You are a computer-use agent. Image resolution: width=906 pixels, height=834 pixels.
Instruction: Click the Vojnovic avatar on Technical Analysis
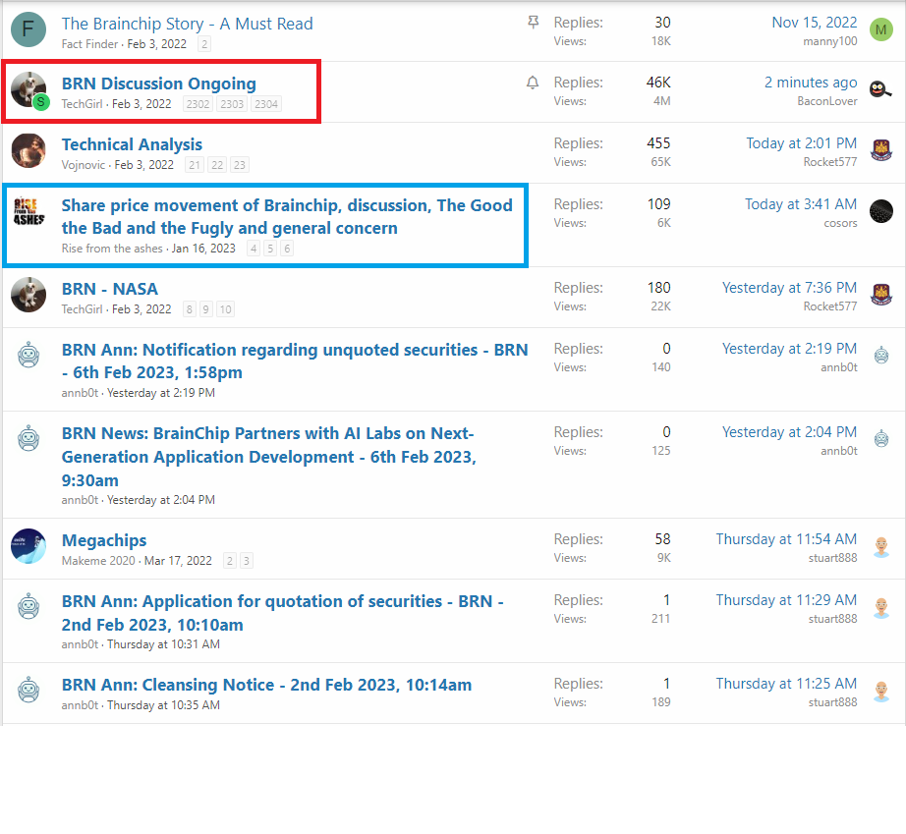[x=28, y=151]
